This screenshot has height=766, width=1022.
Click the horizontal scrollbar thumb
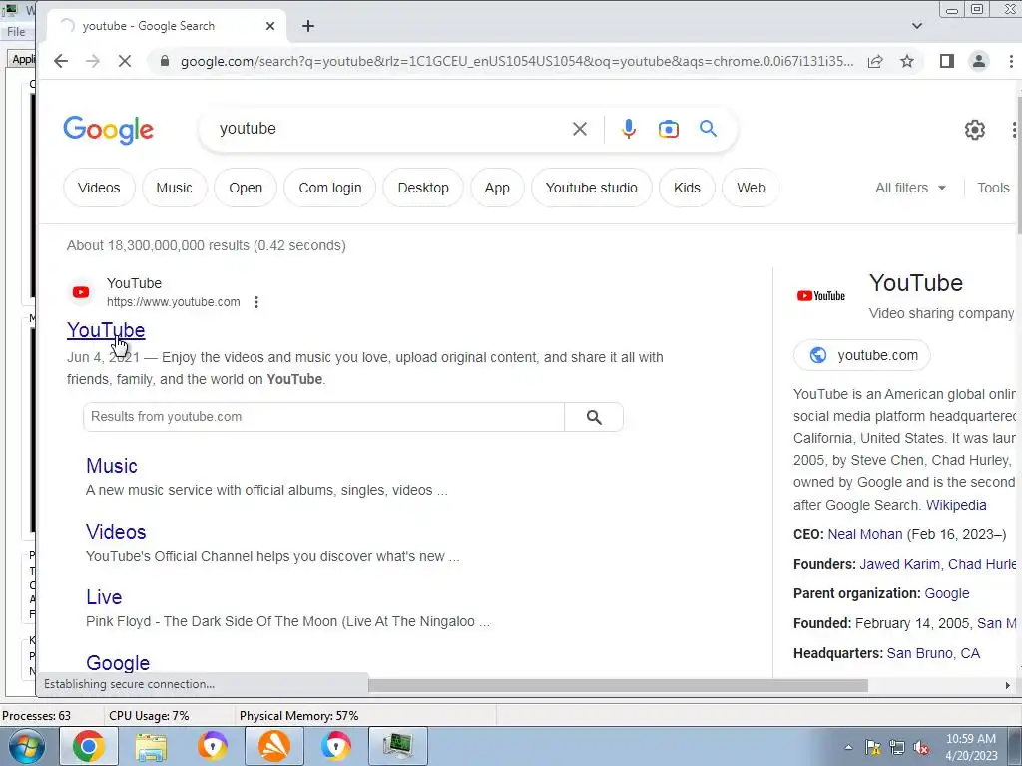click(x=618, y=686)
